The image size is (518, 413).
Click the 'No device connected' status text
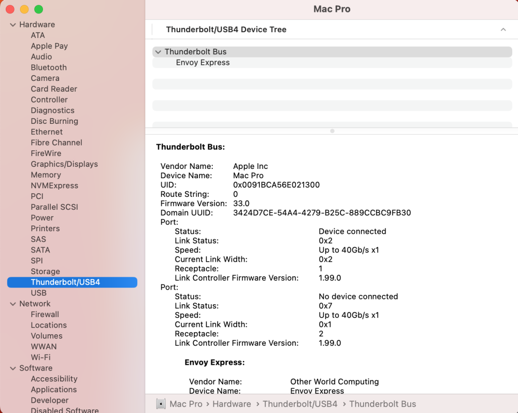[x=358, y=296]
